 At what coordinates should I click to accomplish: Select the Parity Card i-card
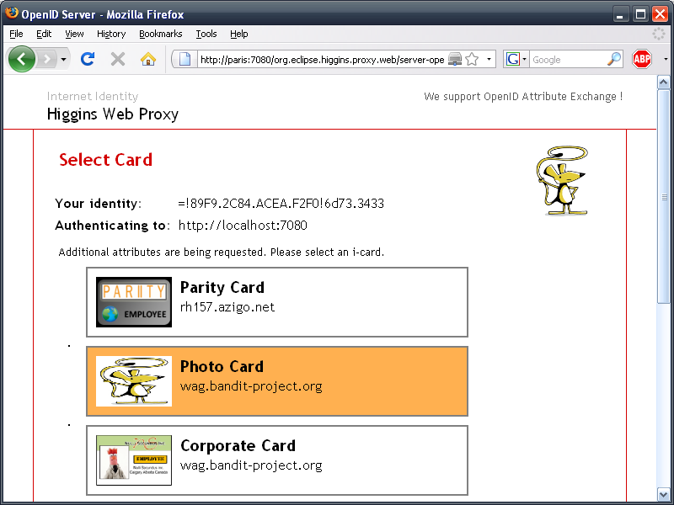pyautogui.click(x=277, y=302)
